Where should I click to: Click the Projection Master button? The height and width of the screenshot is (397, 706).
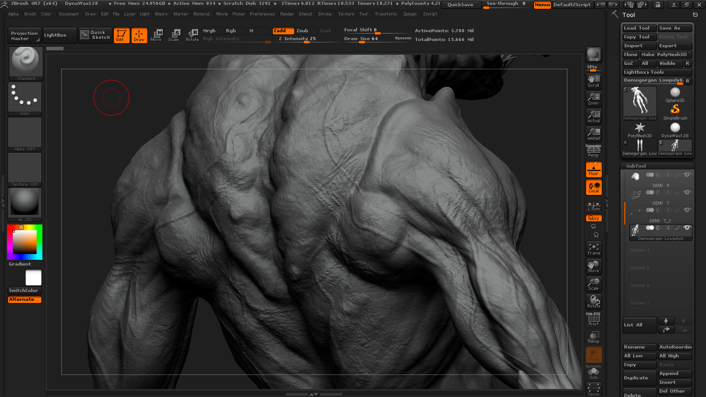pos(24,36)
